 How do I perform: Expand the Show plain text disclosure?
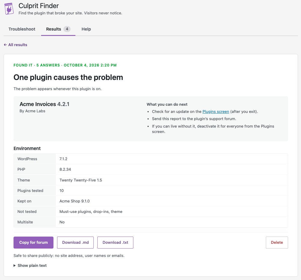click(x=30, y=265)
